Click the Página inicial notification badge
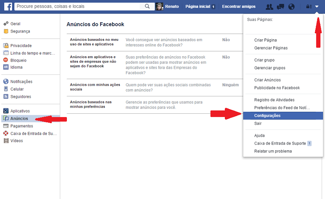Viewport: 325px width, 199px height. click(x=213, y=7)
